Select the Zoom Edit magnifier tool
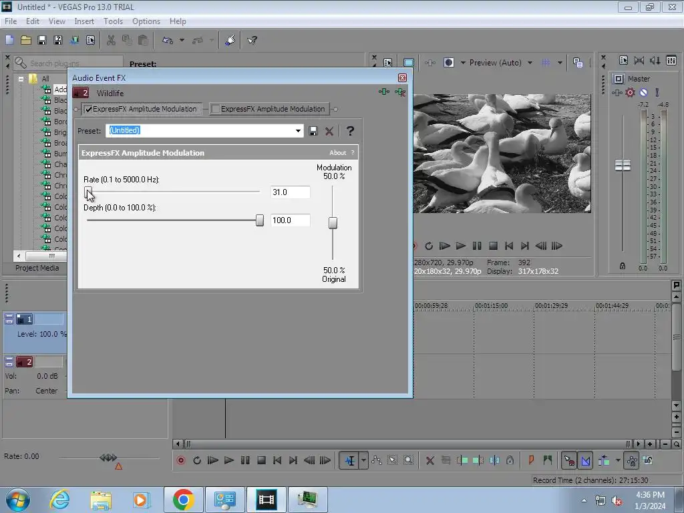The width and height of the screenshot is (684, 513). (408, 460)
